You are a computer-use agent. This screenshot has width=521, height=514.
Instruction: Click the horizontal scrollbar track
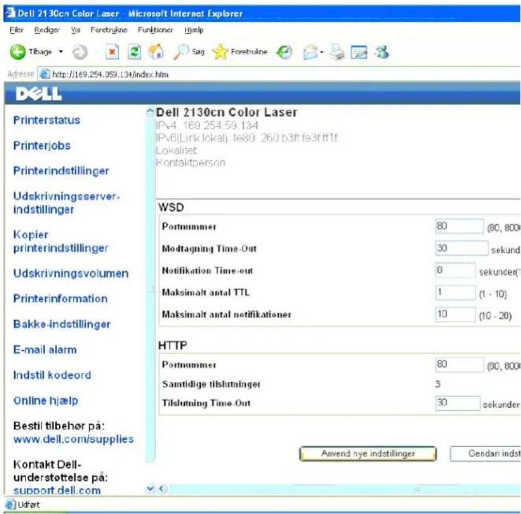[344, 489]
